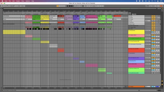
Task: Collapse the Holy Is Our God track
Action: click(x=129, y=49)
